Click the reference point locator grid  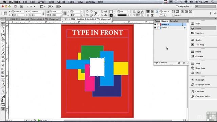[5, 13]
